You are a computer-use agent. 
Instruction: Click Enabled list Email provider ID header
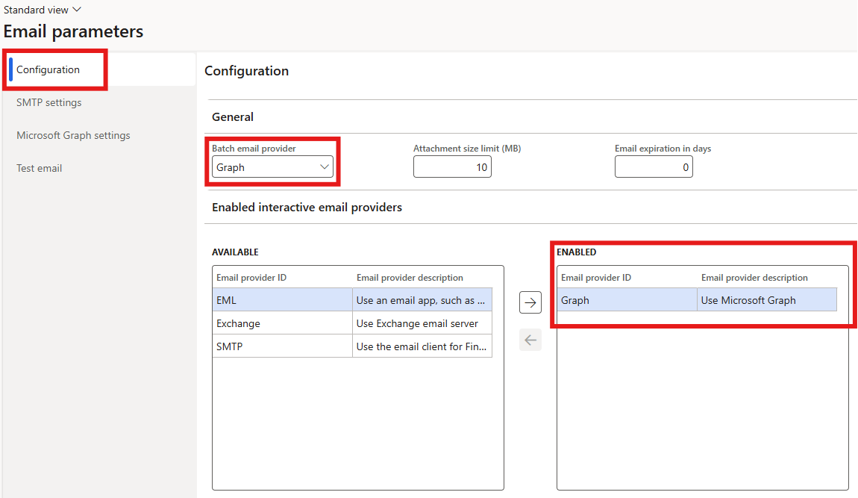click(x=596, y=278)
